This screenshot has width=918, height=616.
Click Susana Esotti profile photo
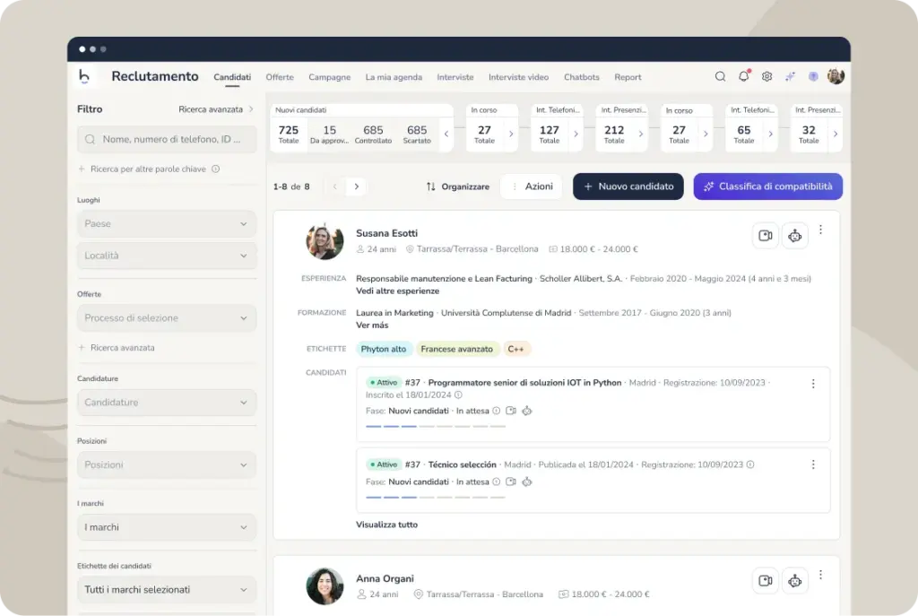[x=325, y=241]
